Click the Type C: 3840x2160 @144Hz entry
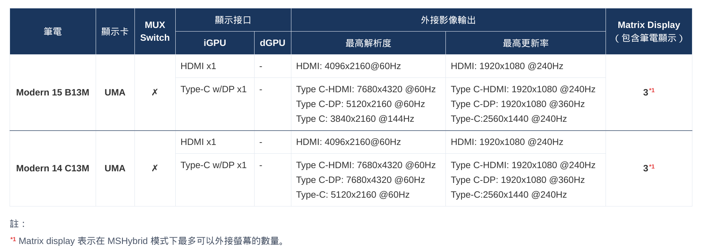 pos(355,119)
